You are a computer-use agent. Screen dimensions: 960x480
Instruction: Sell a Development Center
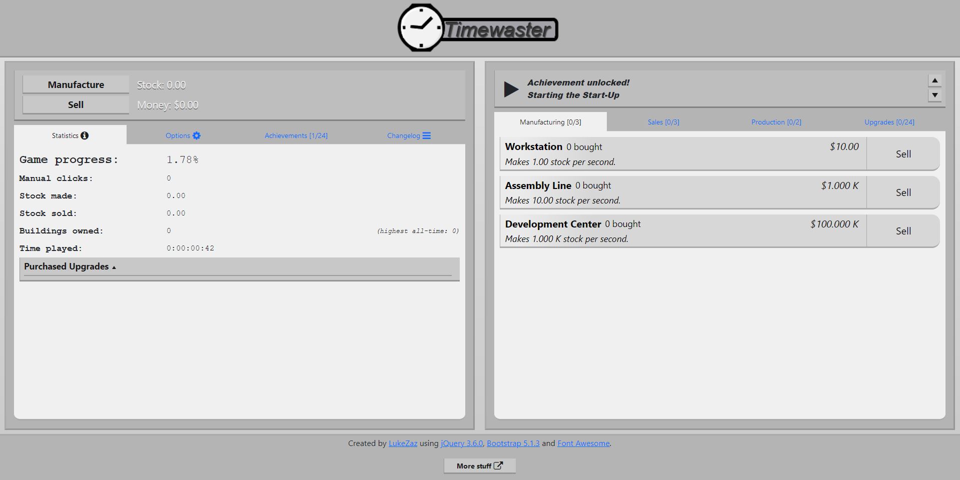(x=903, y=231)
